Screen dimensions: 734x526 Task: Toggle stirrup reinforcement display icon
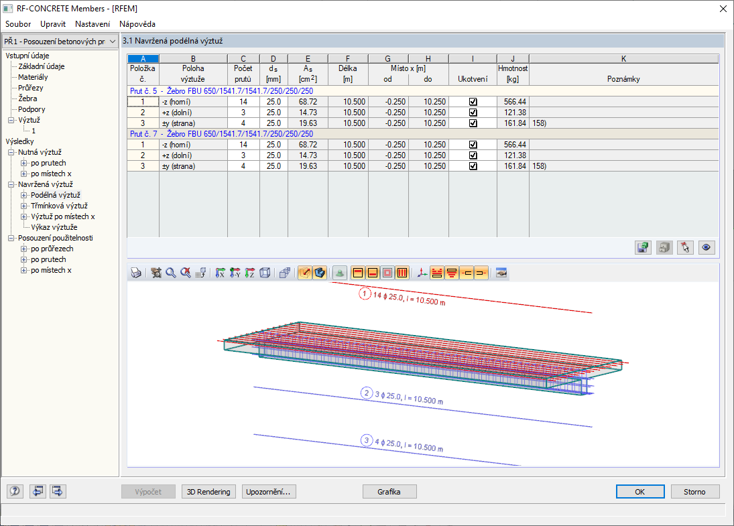pos(402,273)
